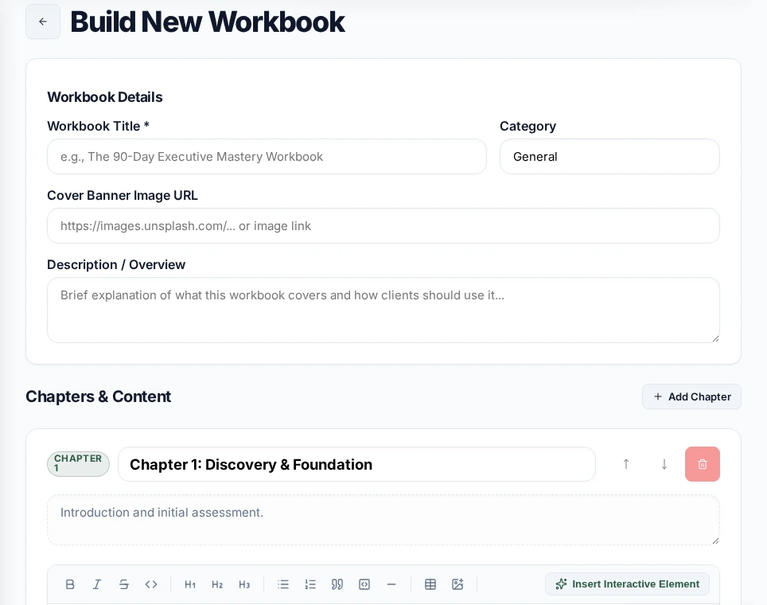Insert a code block
The image size is (767, 605).
pos(364,584)
